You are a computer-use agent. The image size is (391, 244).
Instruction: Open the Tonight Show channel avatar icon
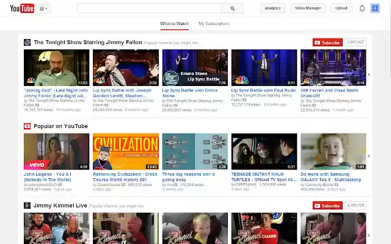pyautogui.click(x=27, y=42)
